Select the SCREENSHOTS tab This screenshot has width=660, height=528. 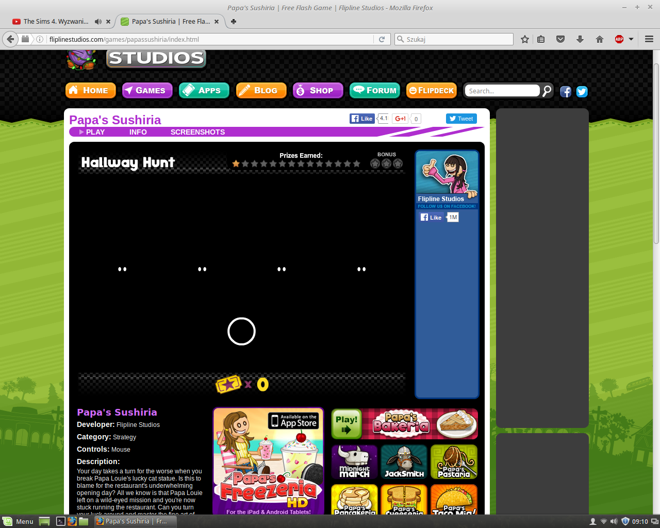coord(197,132)
